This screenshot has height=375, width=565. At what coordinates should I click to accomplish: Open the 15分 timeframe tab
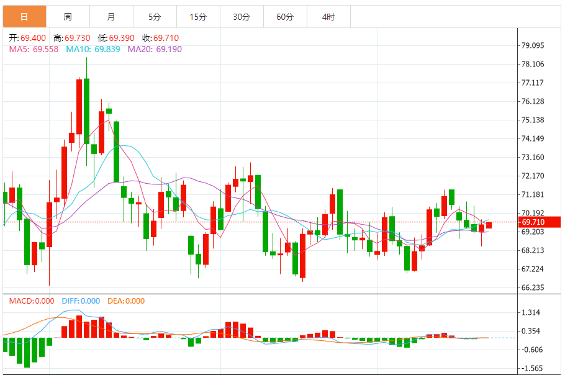pyautogui.click(x=199, y=17)
